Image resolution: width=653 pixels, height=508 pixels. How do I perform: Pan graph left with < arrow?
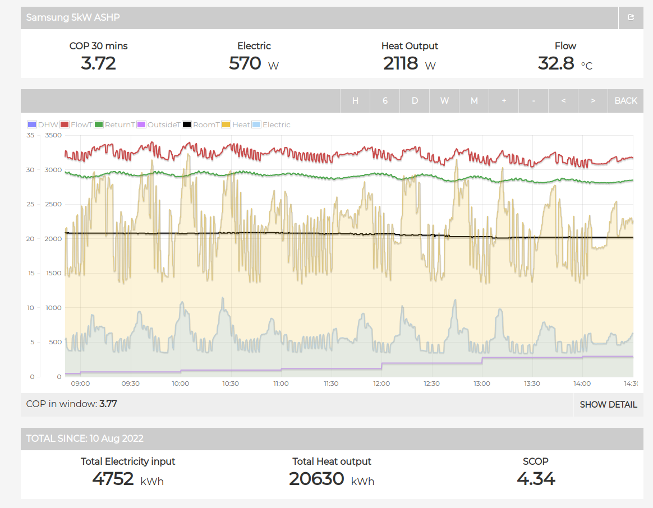pos(563,101)
